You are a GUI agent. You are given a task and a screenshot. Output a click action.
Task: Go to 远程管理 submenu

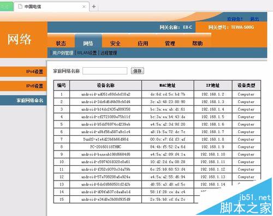pyautogui.click(x=109, y=53)
